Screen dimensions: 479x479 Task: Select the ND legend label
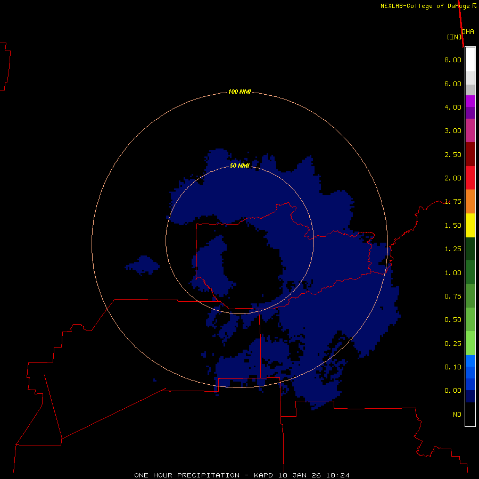[x=457, y=415]
